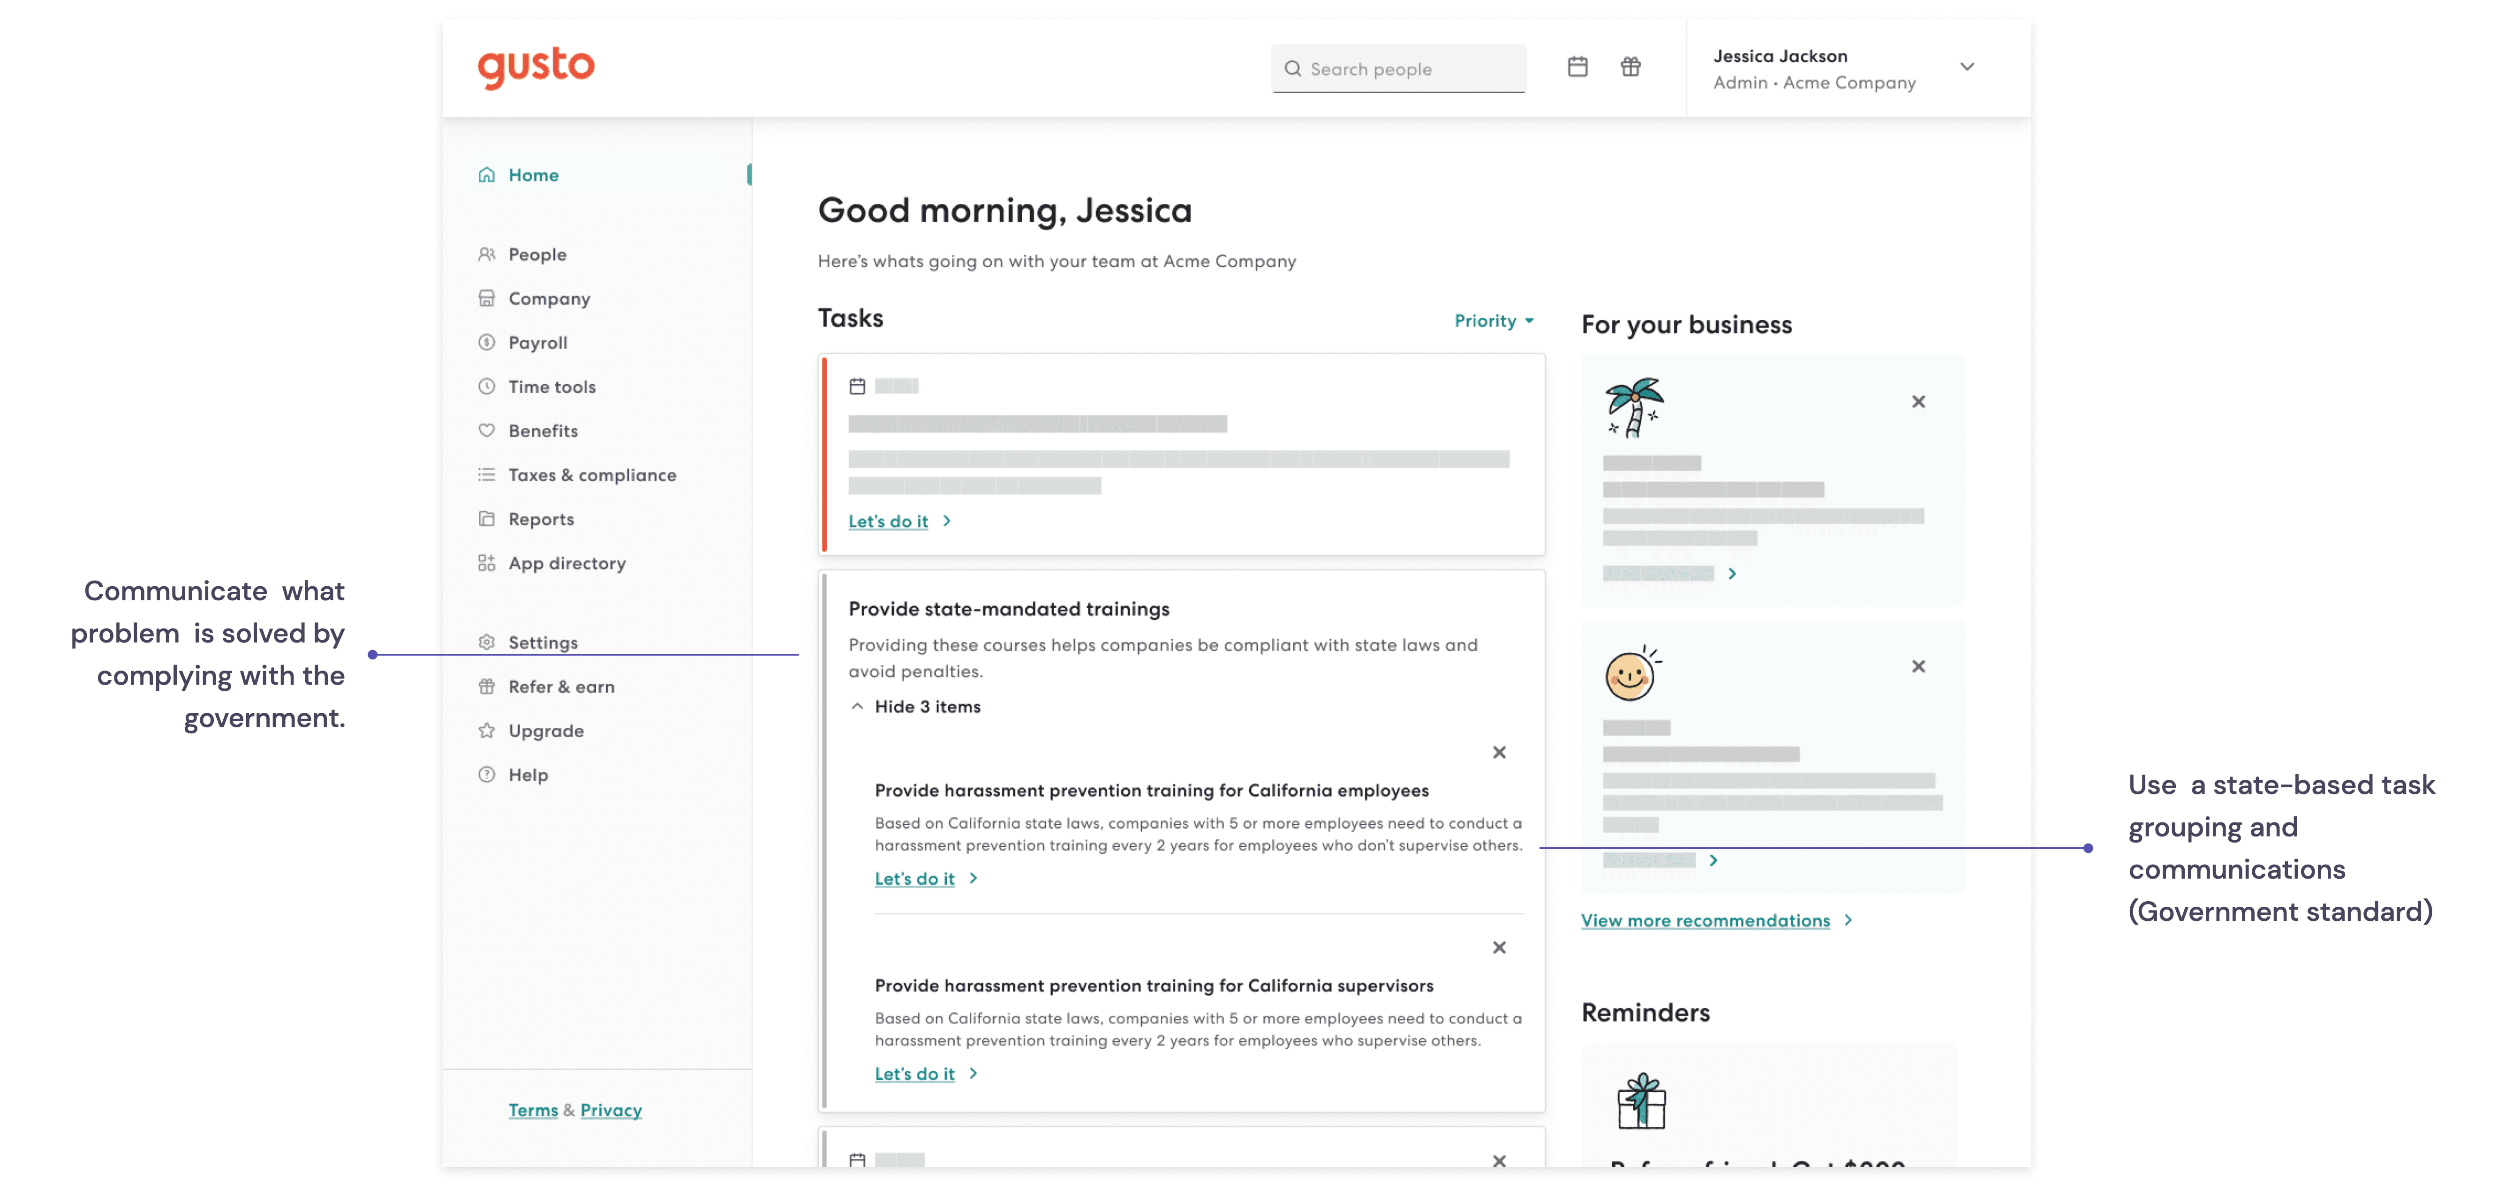The width and height of the screenshot is (2520, 1195).
Task: Open the App directory page
Action: 566,563
